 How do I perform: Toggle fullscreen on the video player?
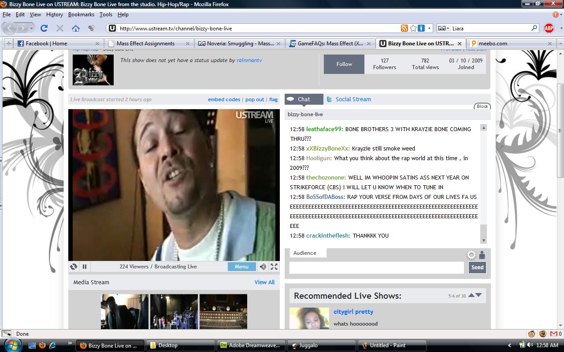click(x=274, y=267)
